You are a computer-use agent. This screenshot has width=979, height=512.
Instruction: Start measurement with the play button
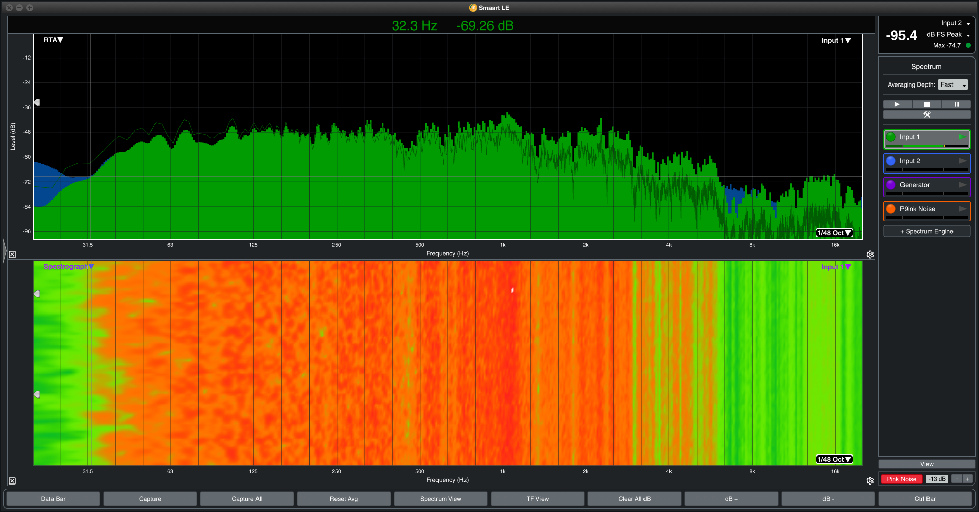(x=897, y=104)
